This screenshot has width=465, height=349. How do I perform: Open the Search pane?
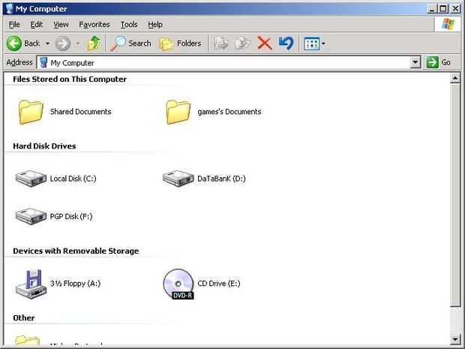click(130, 44)
